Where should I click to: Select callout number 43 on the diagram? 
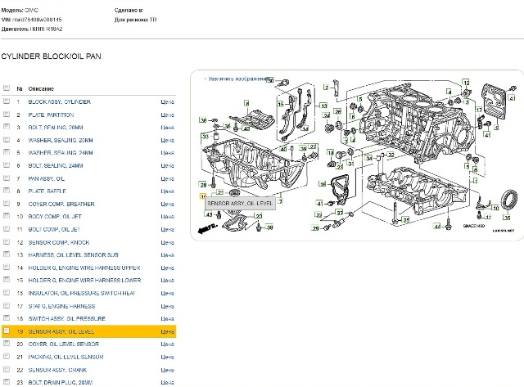point(210,214)
